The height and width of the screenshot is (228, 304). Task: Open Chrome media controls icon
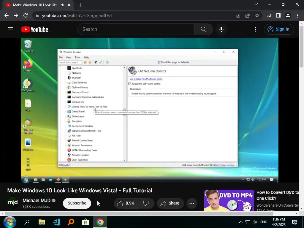tap(269, 15)
